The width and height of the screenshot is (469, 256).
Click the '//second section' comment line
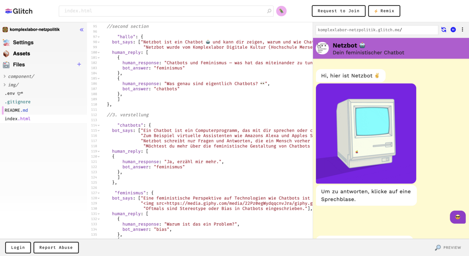[128, 27]
